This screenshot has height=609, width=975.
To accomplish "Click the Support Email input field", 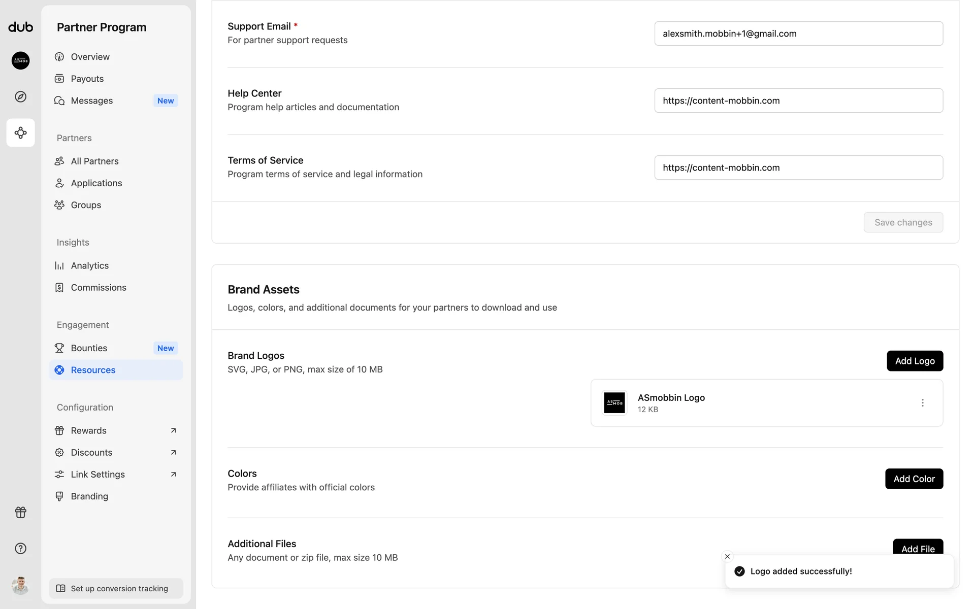I will (x=798, y=33).
